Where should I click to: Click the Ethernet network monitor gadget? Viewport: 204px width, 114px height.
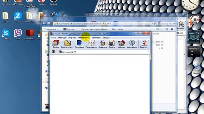(x=194, y=51)
